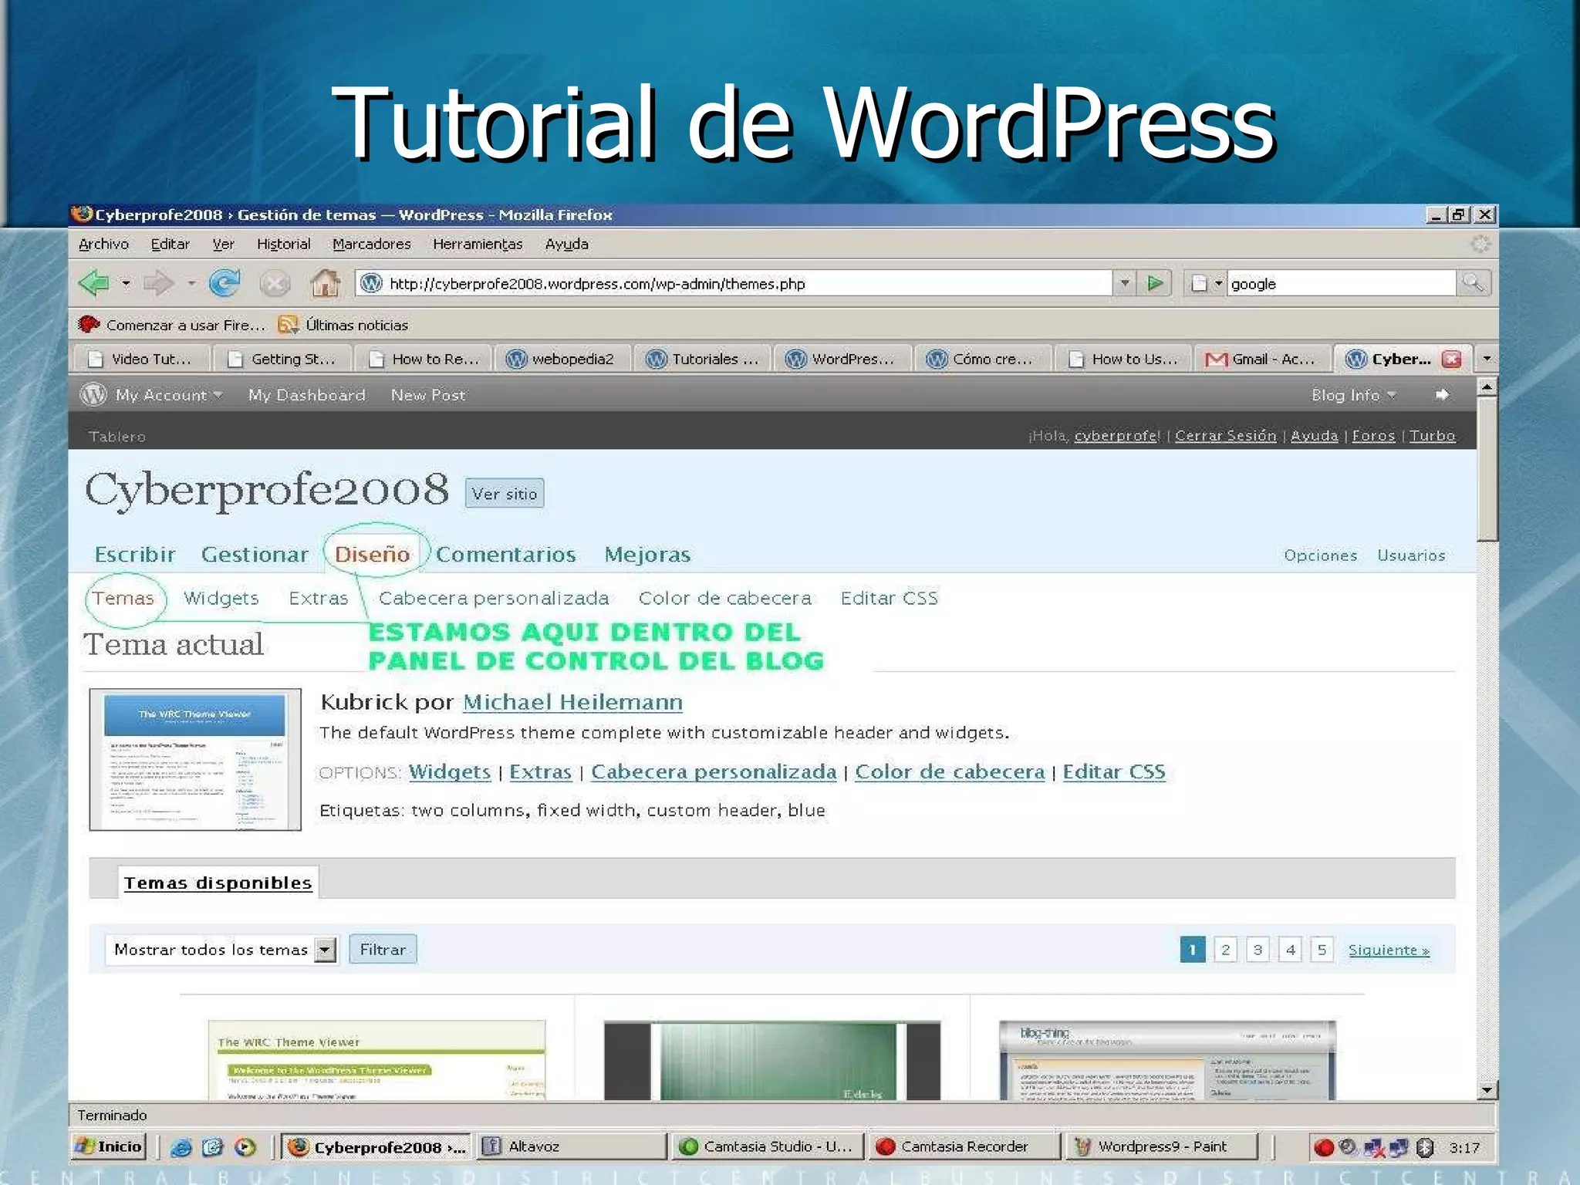Open Comenzar a usar Firefox bookmark
The height and width of the screenshot is (1185, 1580).
click(171, 325)
